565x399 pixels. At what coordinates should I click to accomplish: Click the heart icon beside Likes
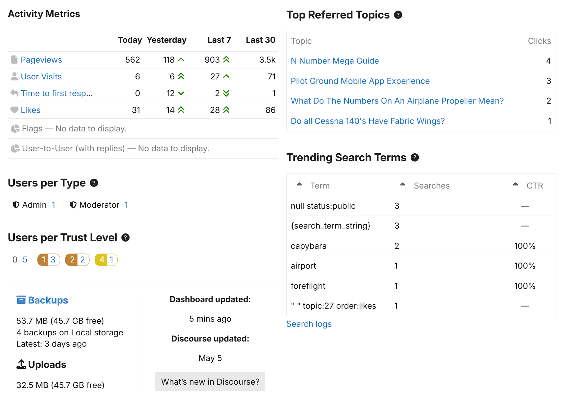(x=14, y=110)
